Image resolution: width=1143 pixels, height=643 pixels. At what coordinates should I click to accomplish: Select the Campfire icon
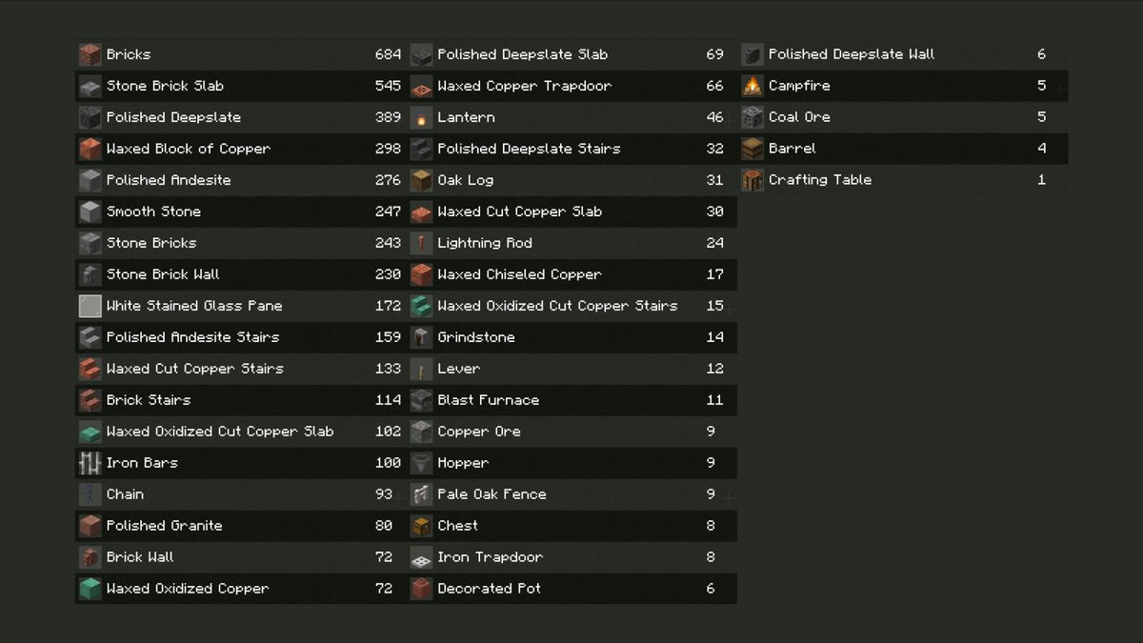coord(752,86)
